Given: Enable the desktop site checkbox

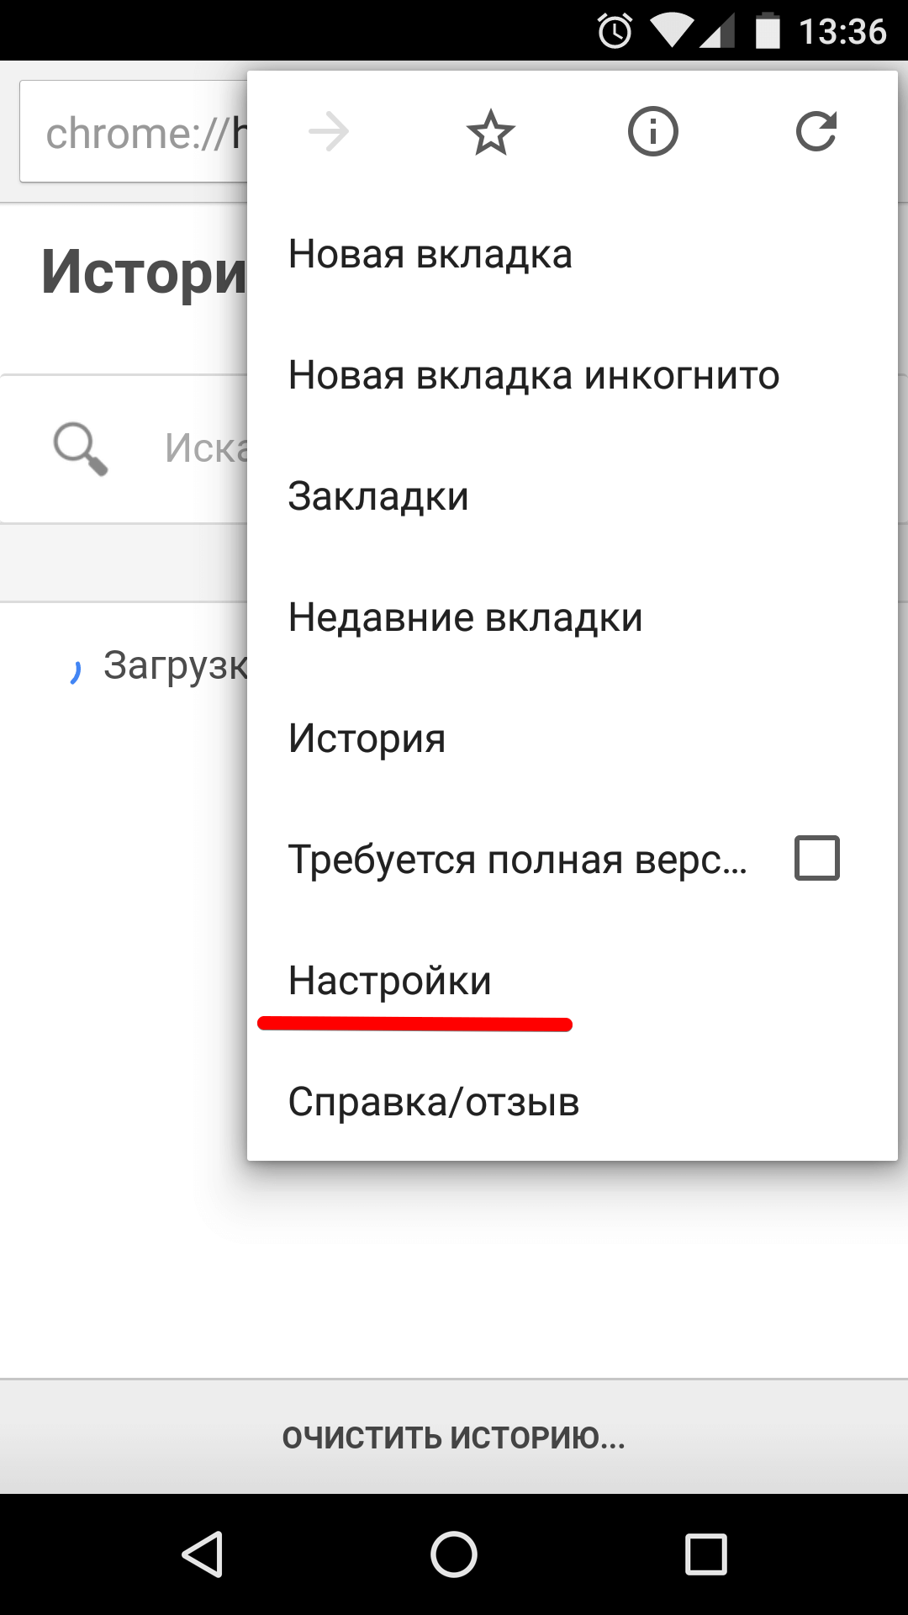Looking at the screenshot, I should pos(816,858).
